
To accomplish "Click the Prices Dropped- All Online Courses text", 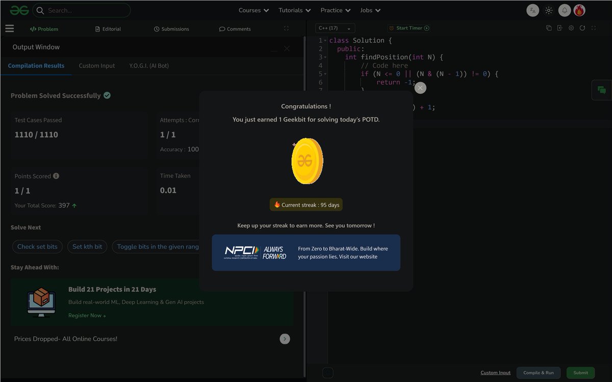I will pyautogui.click(x=66, y=339).
